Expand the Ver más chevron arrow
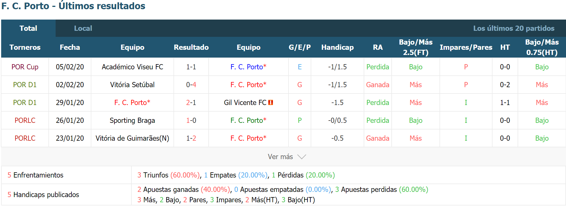The height and width of the screenshot is (206, 566). coord(301,157)
